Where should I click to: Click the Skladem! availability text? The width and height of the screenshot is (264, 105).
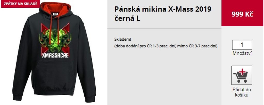[122, 39]
